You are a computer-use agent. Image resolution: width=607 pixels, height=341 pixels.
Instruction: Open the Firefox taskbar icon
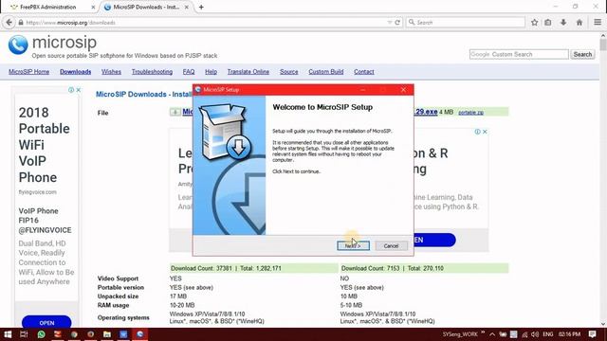(x=91, y=334)
